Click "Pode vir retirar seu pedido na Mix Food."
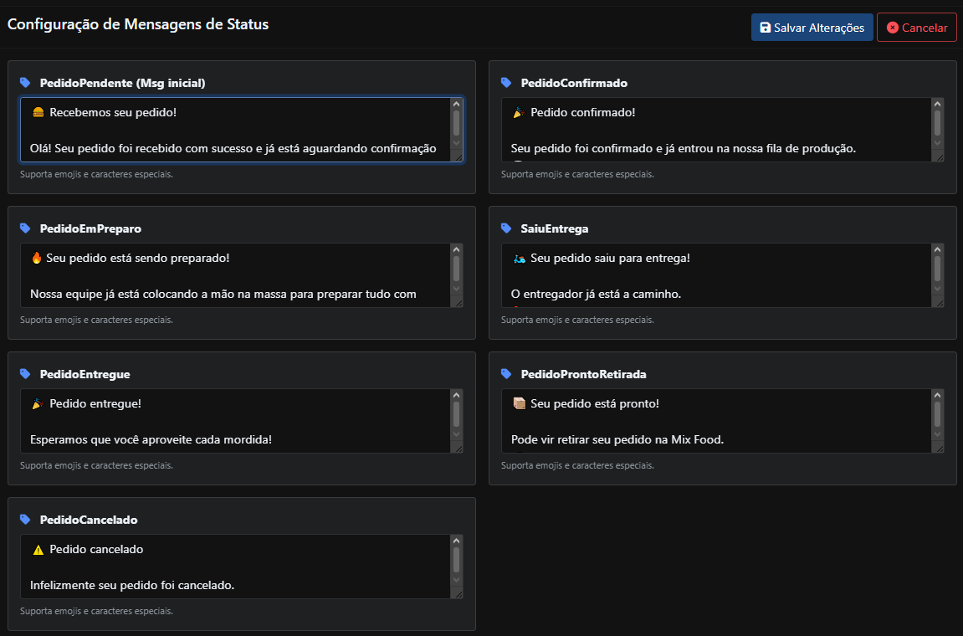This screenshot has height=636, width=963. point(617,439)
